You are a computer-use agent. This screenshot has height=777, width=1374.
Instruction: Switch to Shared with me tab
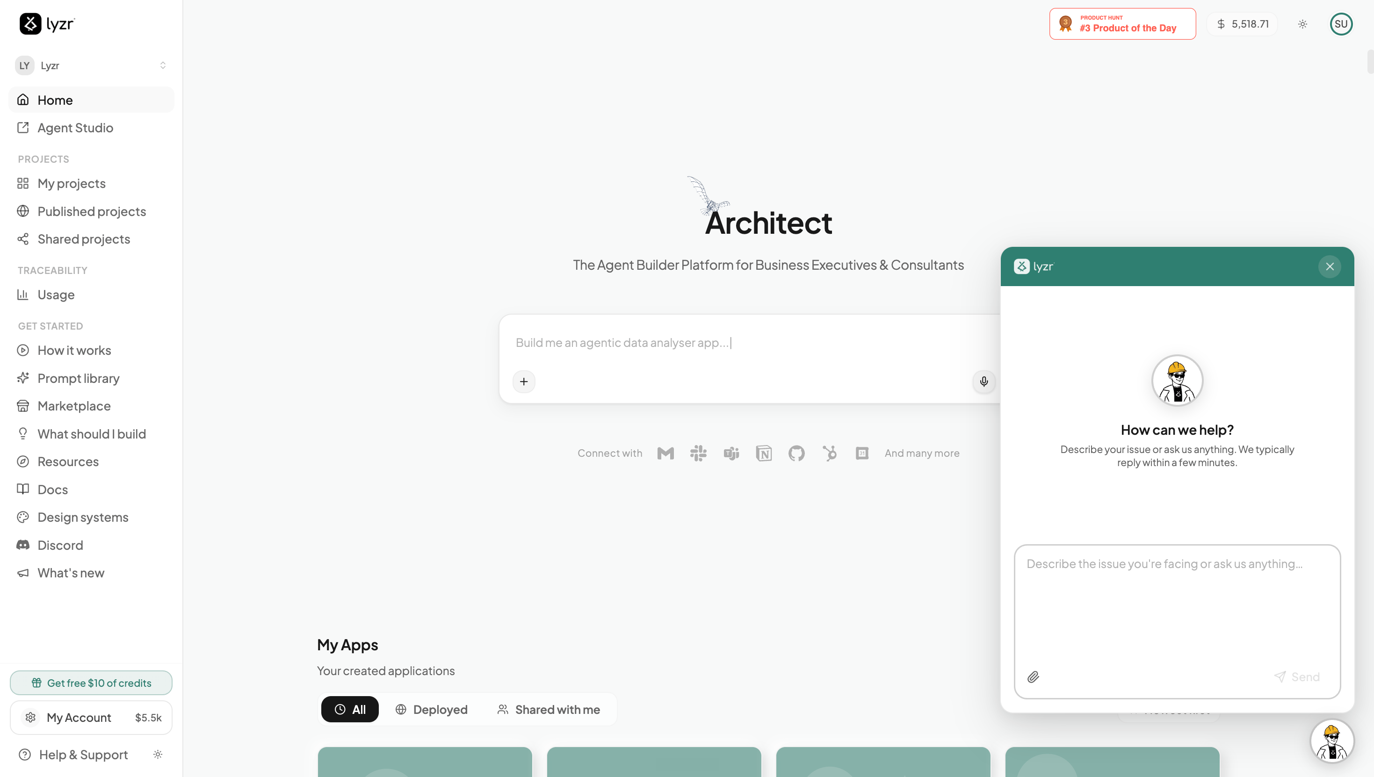(x=548, y=709)
